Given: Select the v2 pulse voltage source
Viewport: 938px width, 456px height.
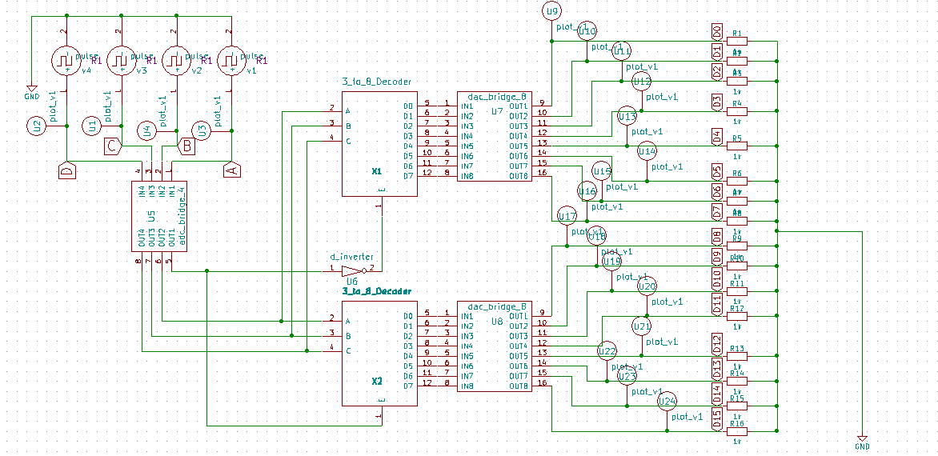Looking at the screenshot, I should 175,60.
